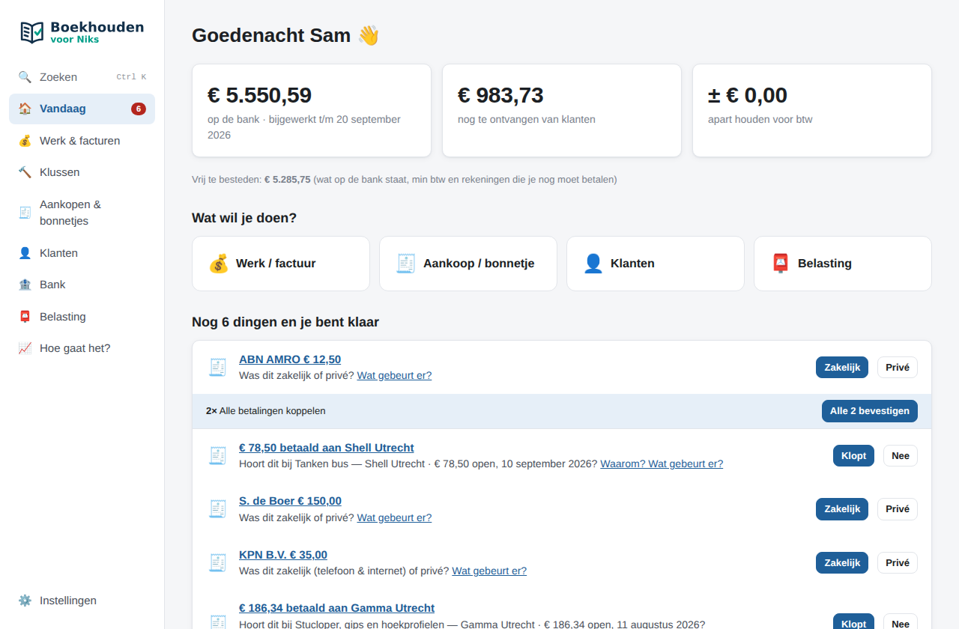Mark KPN B.V. € 35,00 as Zakelijk
959x629 pixels.
[x=842, y=563]
